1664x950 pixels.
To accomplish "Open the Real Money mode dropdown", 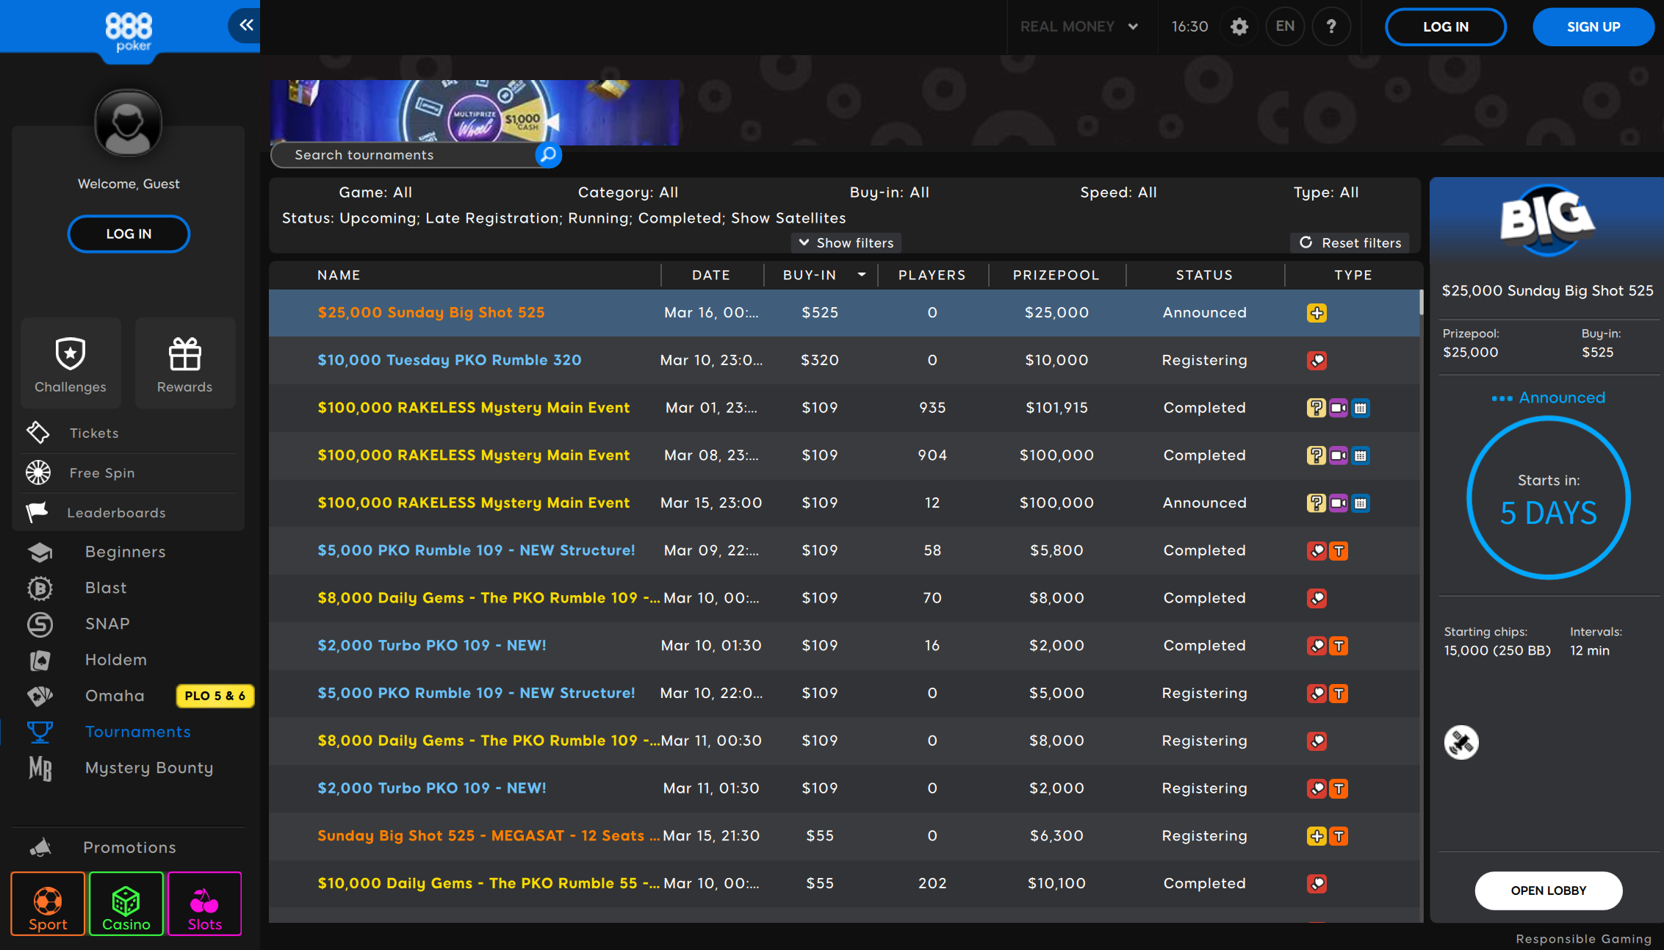I will point(1078,27).
